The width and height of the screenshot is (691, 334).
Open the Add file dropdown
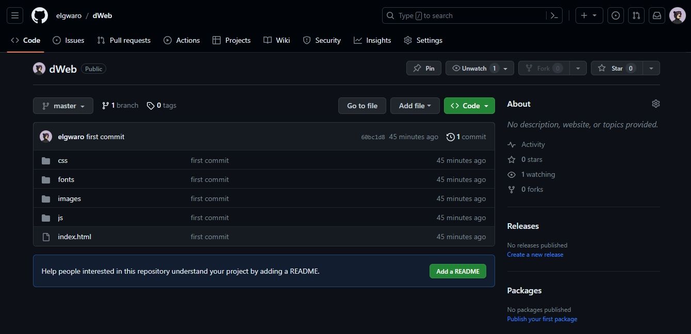click(x=415, y=106)
